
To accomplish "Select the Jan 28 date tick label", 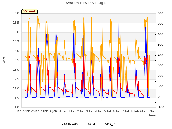I will [30, 111].
